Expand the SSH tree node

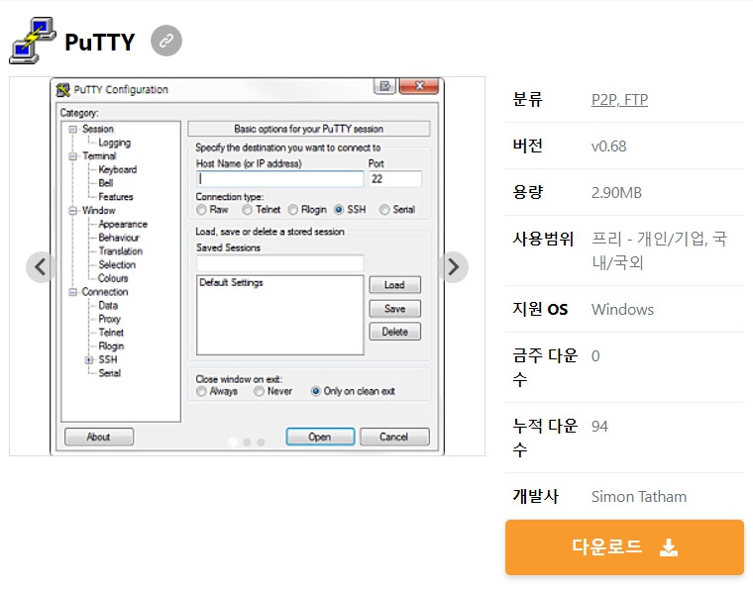point(89,359)
